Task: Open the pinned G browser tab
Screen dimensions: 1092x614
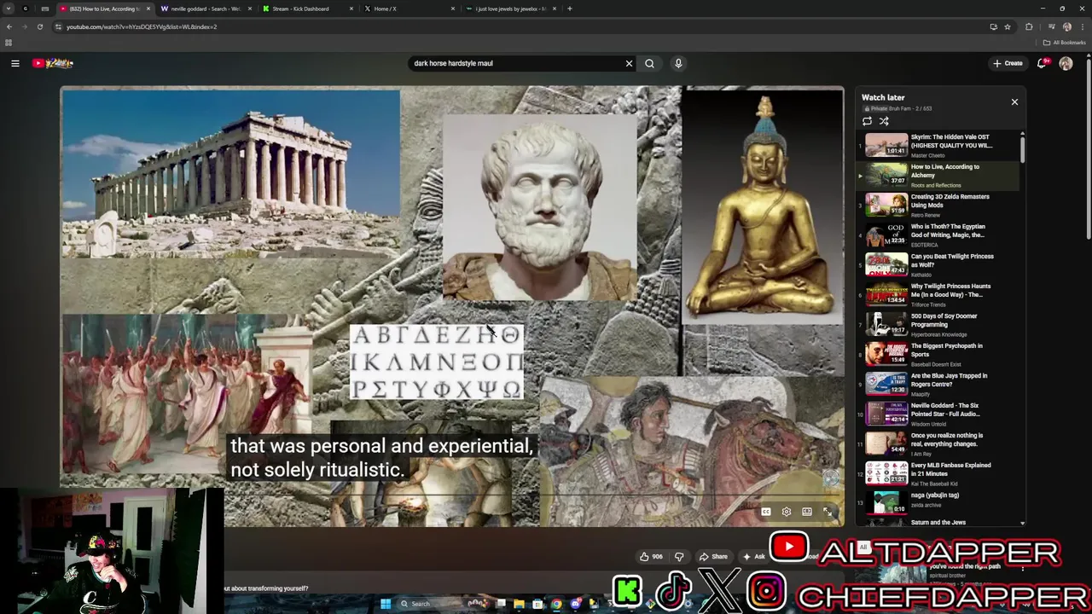Action: click(25, 9)
